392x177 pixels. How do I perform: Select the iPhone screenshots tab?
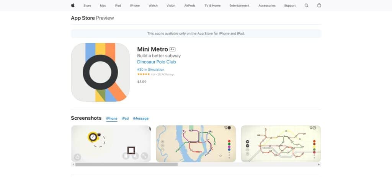112,119
